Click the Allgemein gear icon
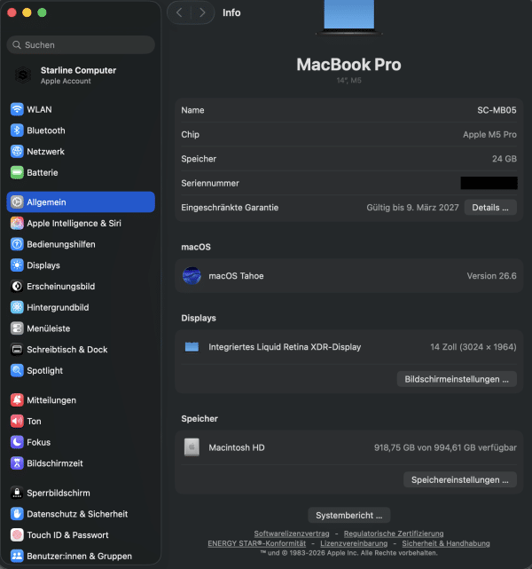Viewport: 532px width, 569px height. [x=17, y=202]
